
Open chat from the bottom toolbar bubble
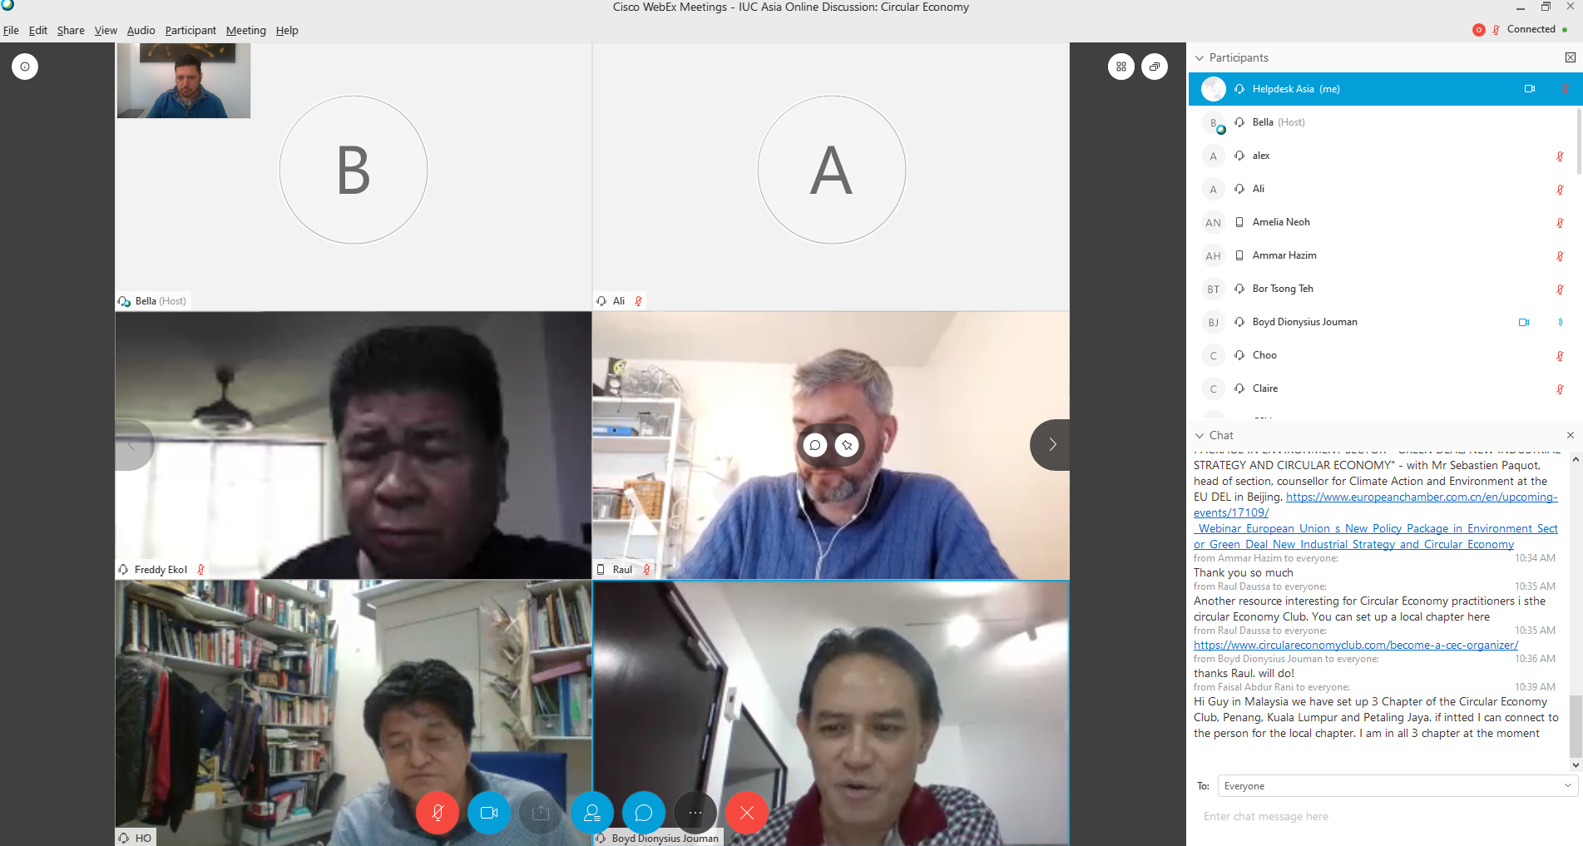[644, 813]
